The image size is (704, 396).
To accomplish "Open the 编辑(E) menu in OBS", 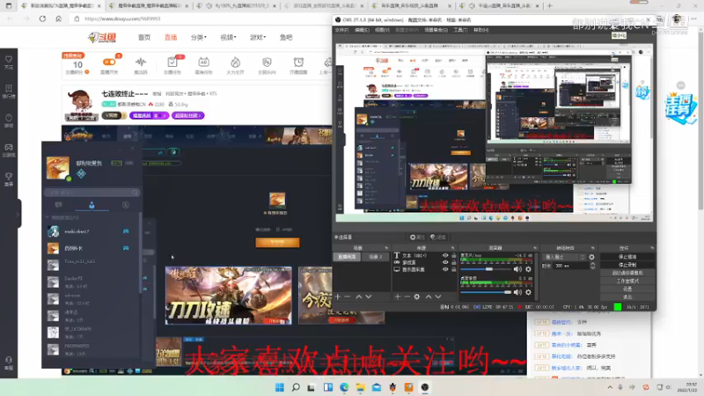I will (362, 30).
